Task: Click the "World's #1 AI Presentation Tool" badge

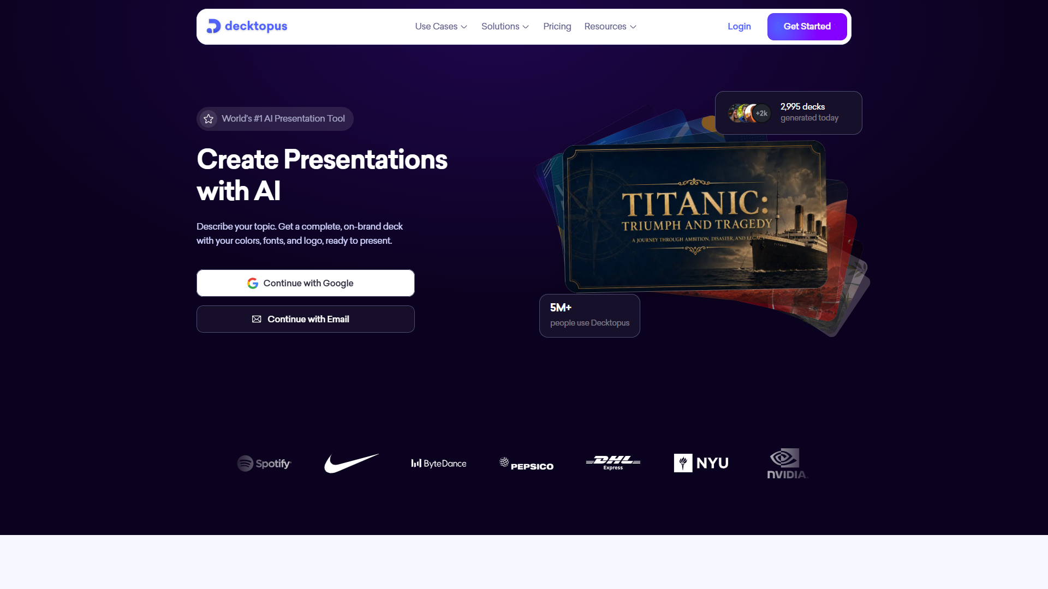Action: pos(275,119)
